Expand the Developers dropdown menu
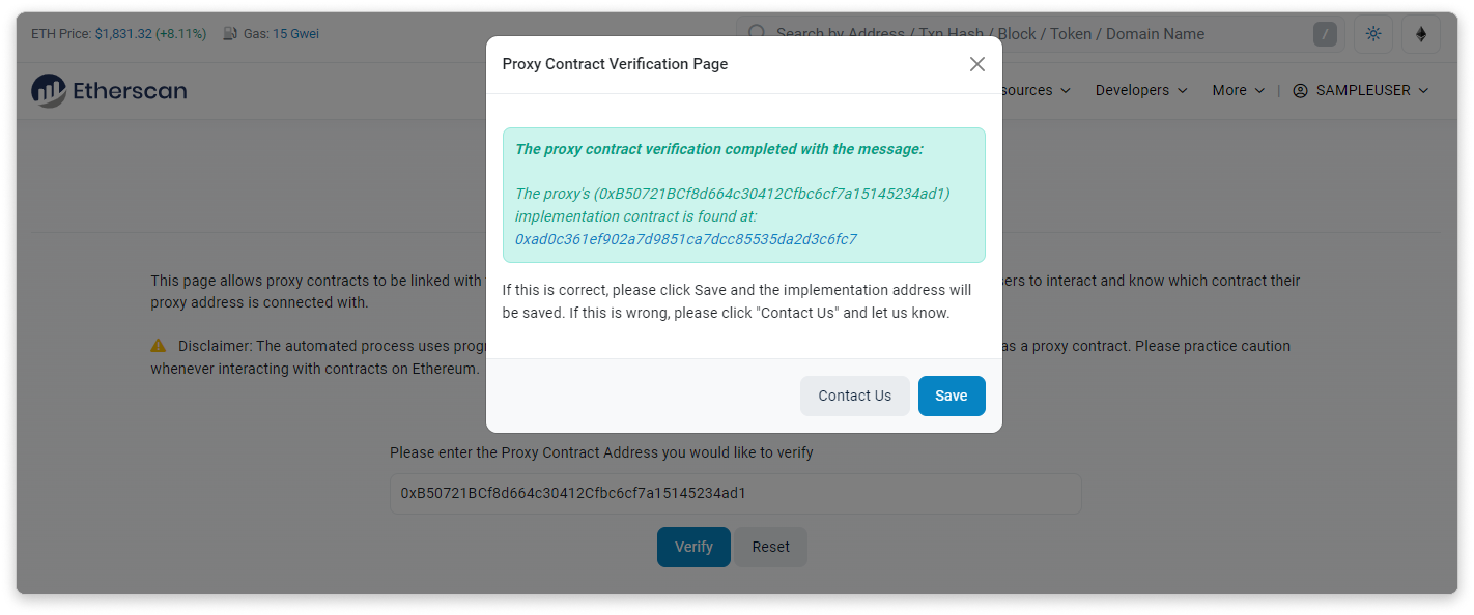 [1140, 91]
